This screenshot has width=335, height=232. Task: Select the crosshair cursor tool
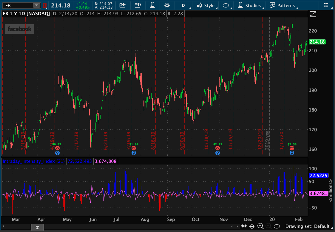[252, 226]
